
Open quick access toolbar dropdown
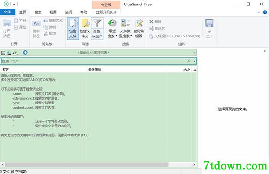point(14,4)
